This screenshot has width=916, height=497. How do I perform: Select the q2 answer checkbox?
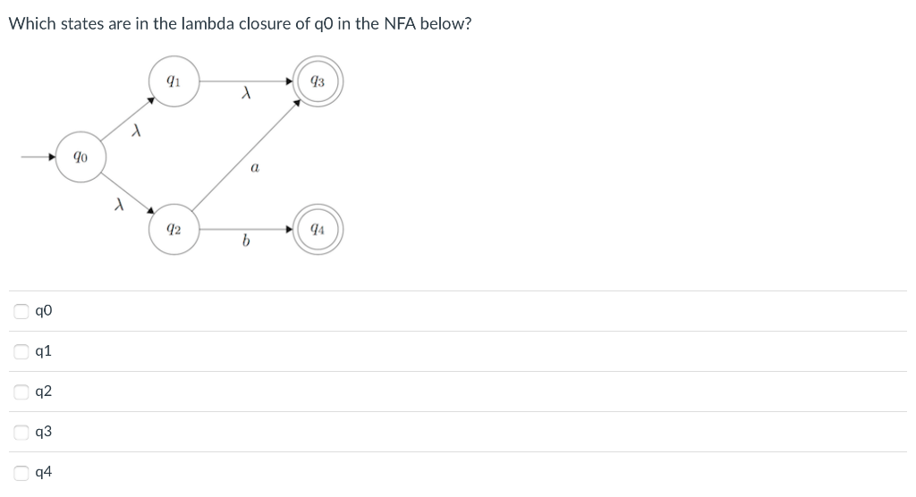[21, 392]
